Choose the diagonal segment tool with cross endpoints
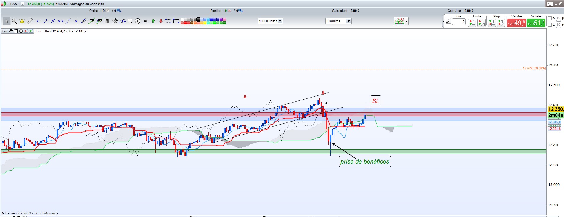This screenshot has height=217, width=564. [45, 21]
